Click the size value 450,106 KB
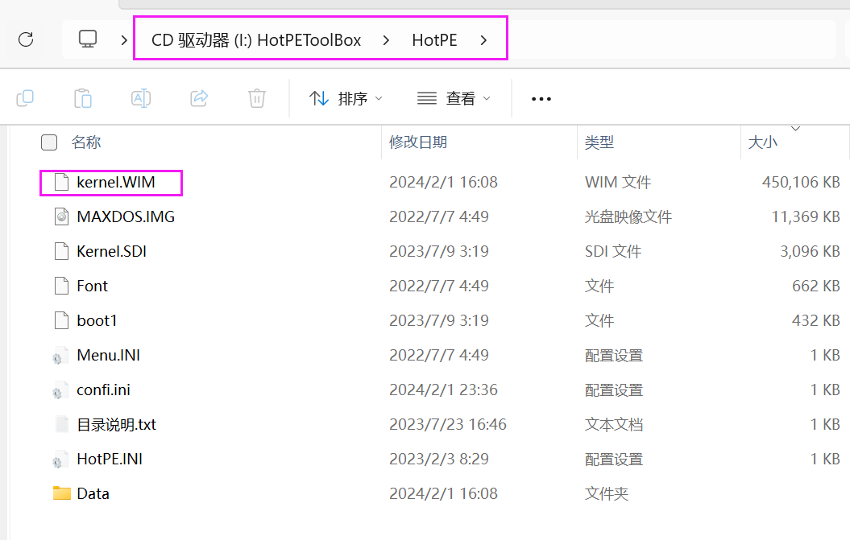850x540 pixels. [801, 183]
